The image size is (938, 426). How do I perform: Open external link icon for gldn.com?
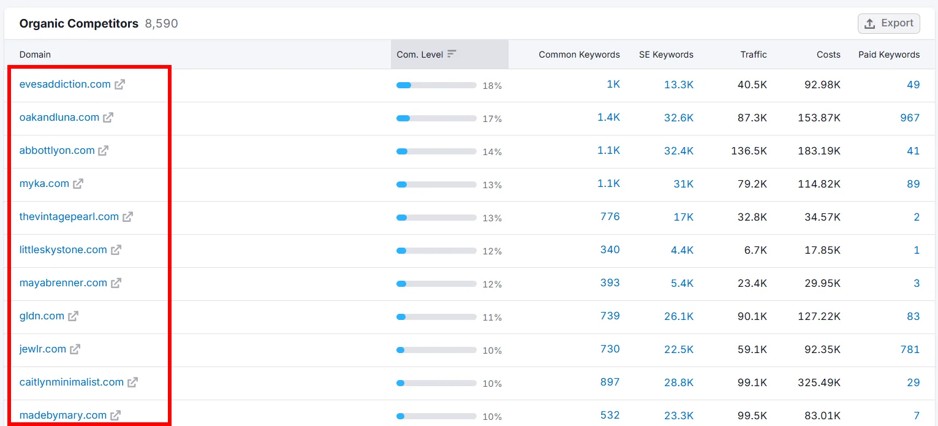[74, 316]
